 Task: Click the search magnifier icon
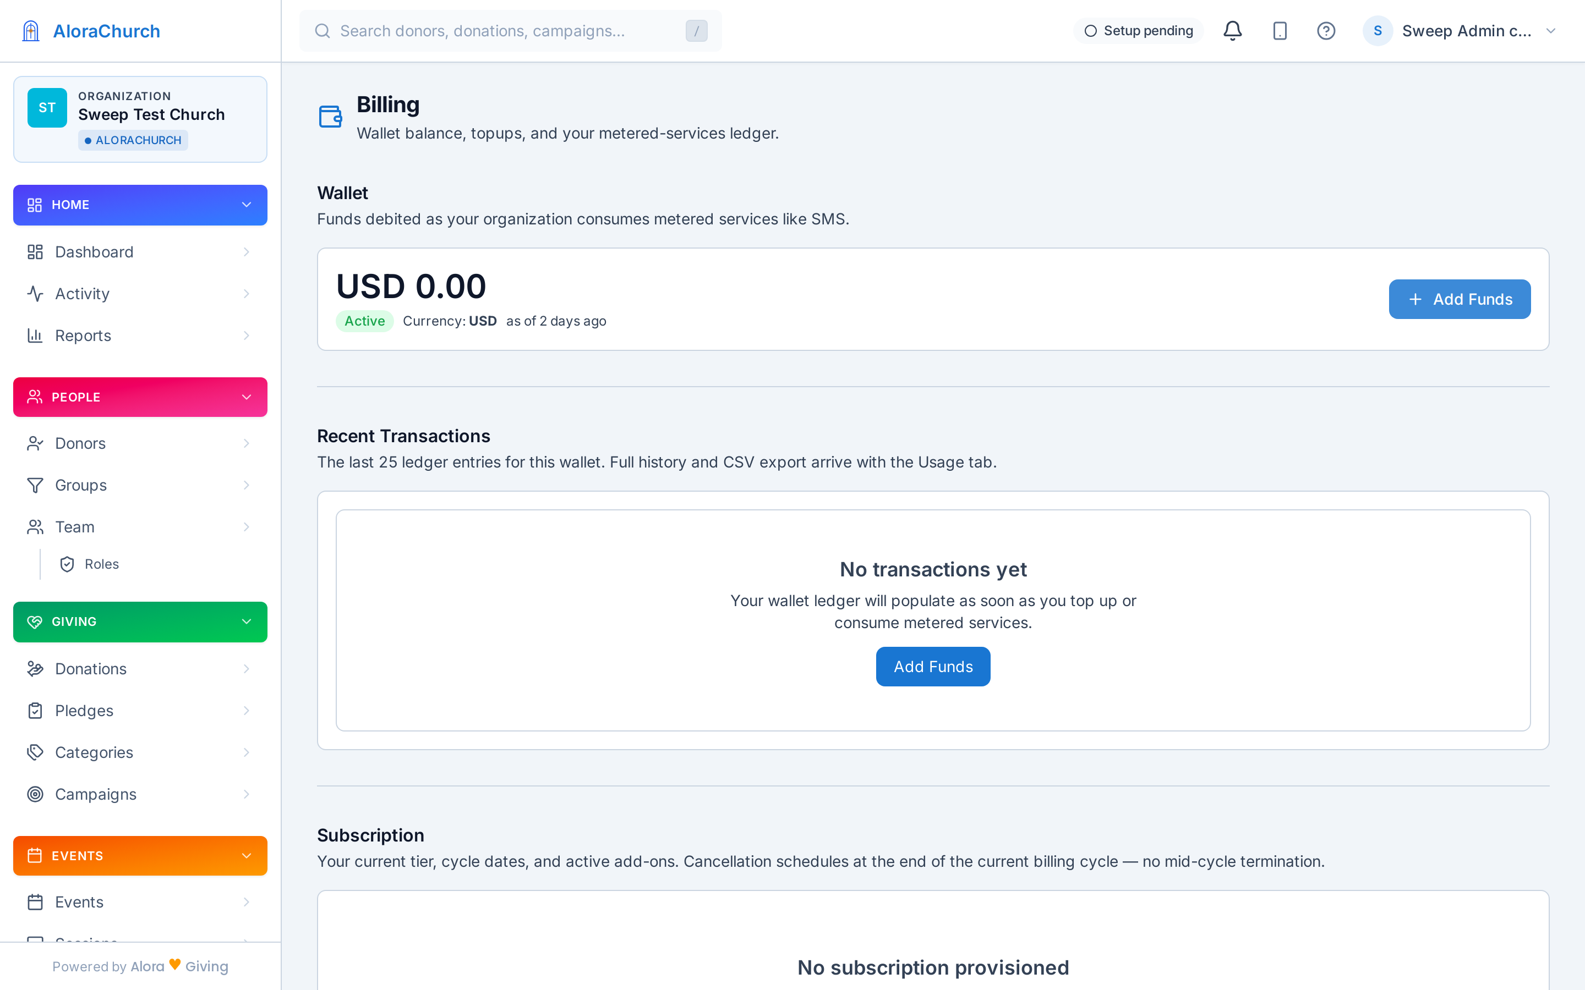coord(323,31)
